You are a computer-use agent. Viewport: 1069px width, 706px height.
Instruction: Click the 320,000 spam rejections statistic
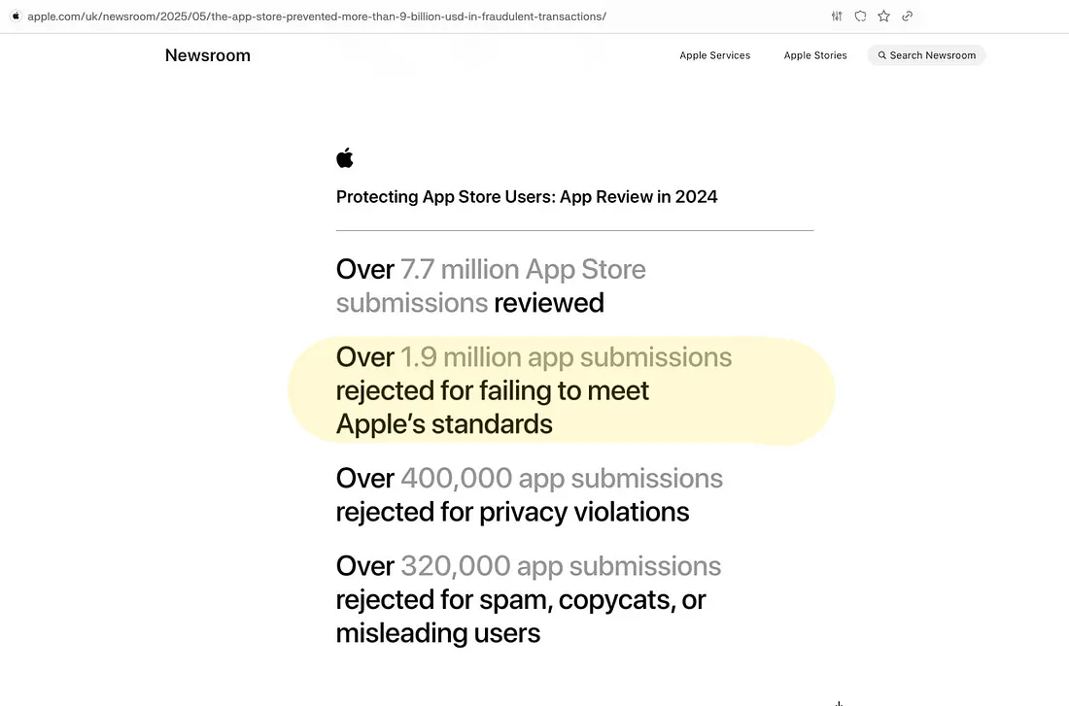tap(528, 598)
